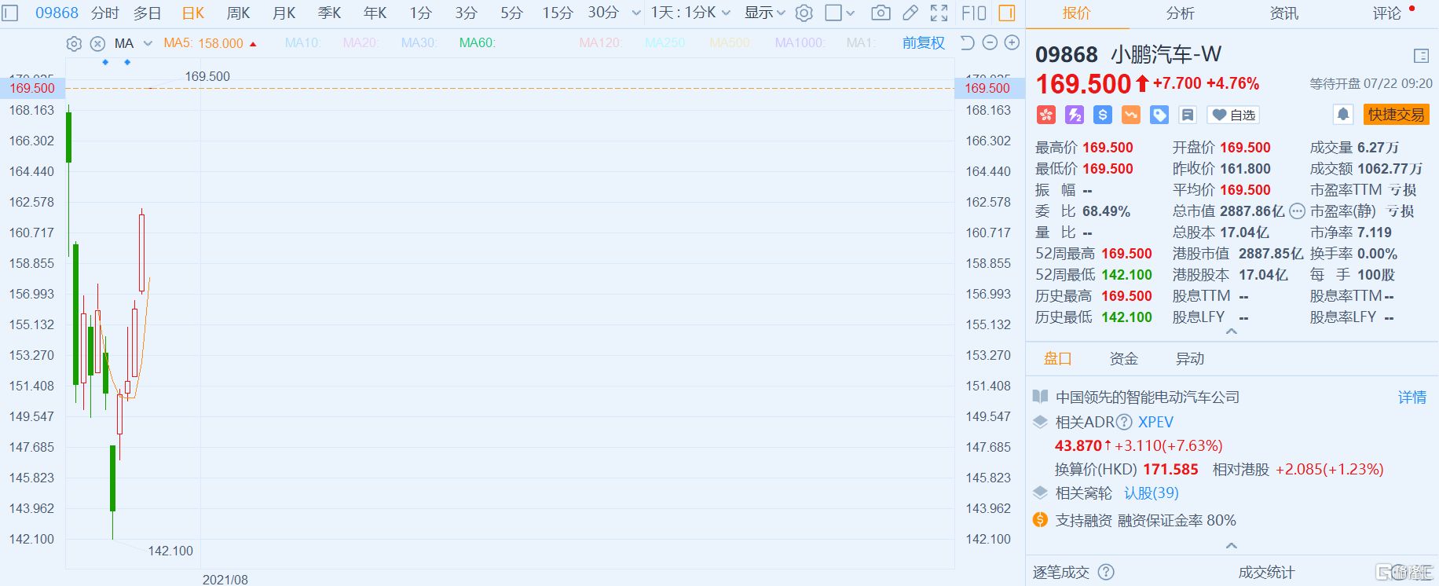1439x586 pixels.
Task: Set a price alert with the bell icon
Action: click(x=1343, y=115)
